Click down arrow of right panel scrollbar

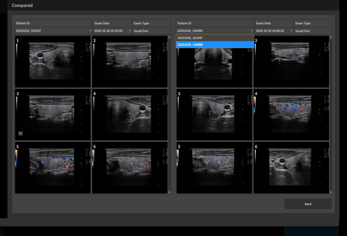coord(331,192)
